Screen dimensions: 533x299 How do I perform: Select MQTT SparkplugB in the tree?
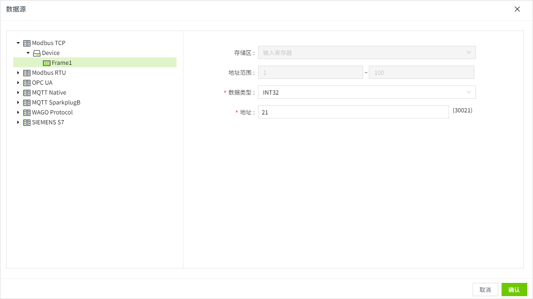pyautogui.click(x=56, y=102)
